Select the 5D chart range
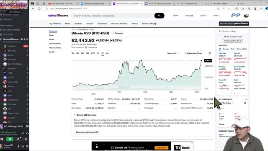This screenshot has height=151, width=268. tap(77, 53)
